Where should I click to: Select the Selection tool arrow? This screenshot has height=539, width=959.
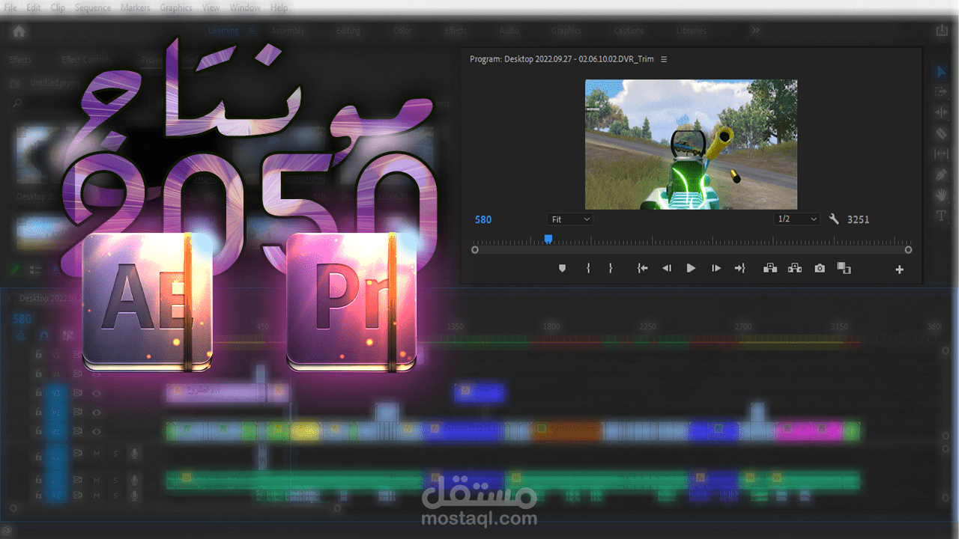pos(941,72)
